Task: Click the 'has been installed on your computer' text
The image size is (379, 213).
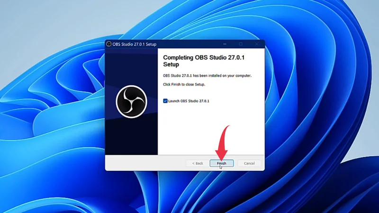Action: (x=207, y=76)
